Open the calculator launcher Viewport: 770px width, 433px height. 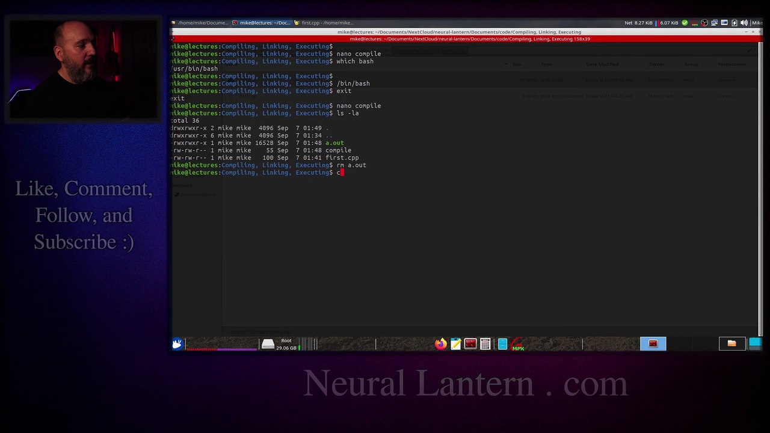[x=485, y=344]
